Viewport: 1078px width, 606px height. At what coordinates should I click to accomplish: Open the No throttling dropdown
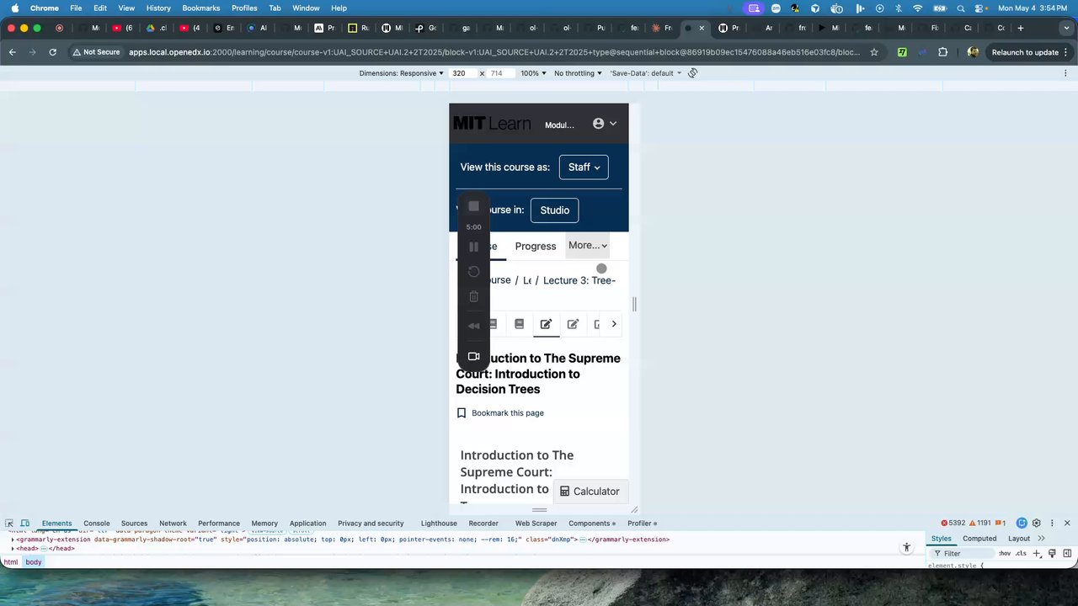(x=578, y=73)
